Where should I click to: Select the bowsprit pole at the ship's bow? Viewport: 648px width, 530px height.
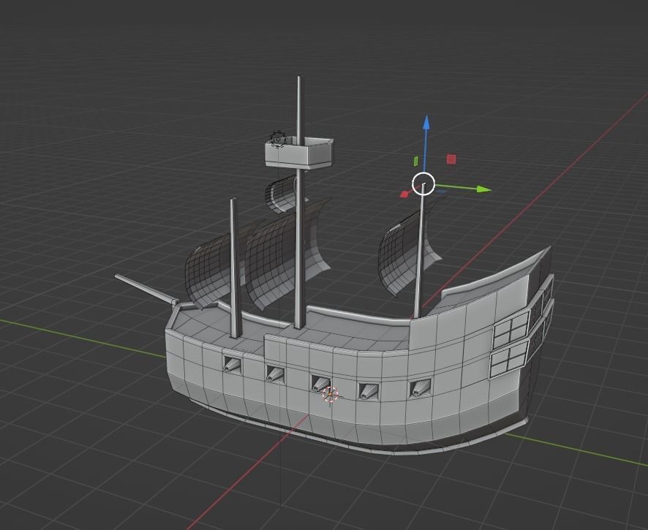click(146, 289)
